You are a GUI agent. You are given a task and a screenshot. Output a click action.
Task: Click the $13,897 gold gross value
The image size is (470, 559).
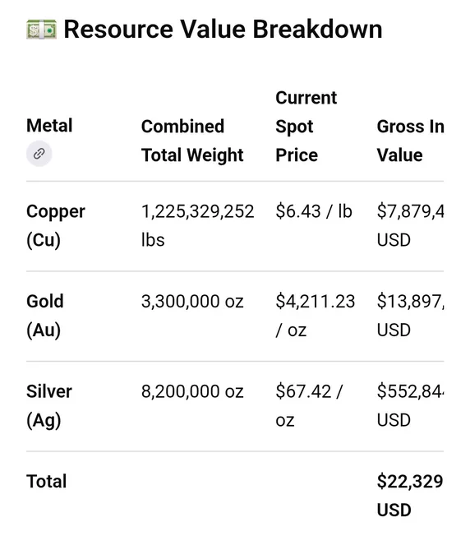(x=411, y=316)
